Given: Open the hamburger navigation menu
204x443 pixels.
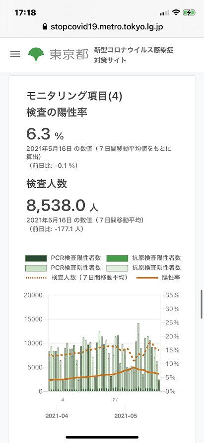Looking at the screenshot, I should [15, 54].
